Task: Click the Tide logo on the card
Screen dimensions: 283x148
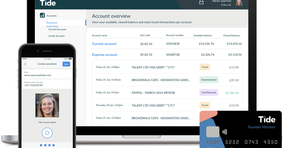Action: pos(267,120)
